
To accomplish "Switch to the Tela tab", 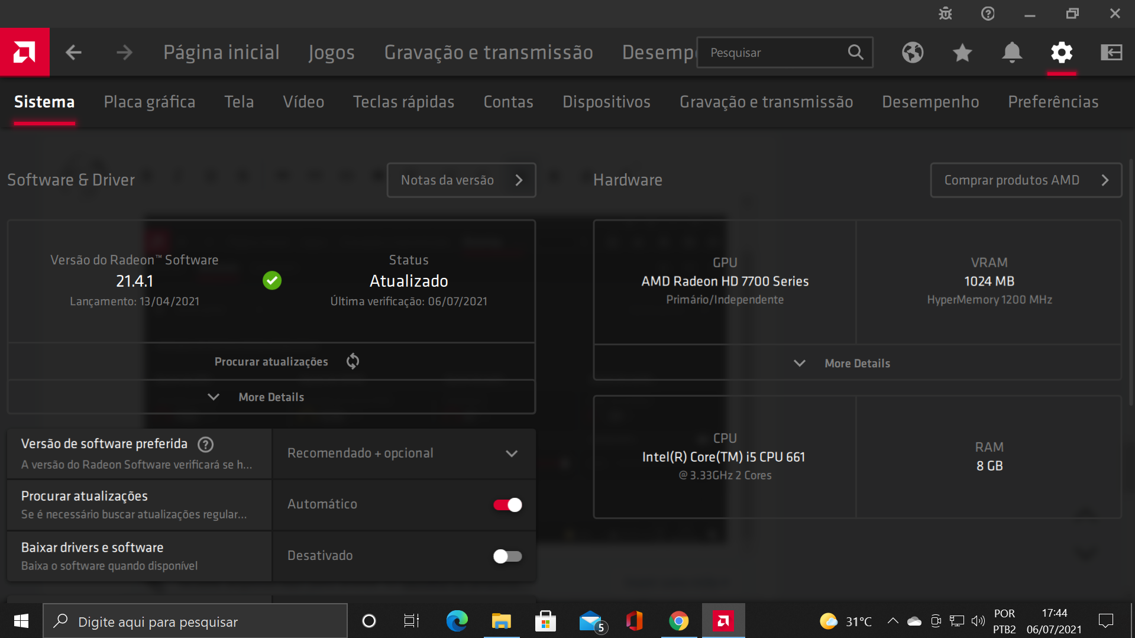I will [x=239, y=102].
